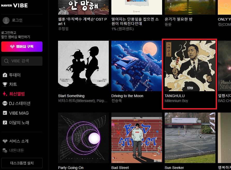Screen dimensions: 231x170
Task: Click the Sun Seeker album title
Action: [x=174, y=168]
